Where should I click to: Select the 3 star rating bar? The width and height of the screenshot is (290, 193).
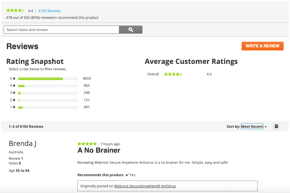[47, 93]
